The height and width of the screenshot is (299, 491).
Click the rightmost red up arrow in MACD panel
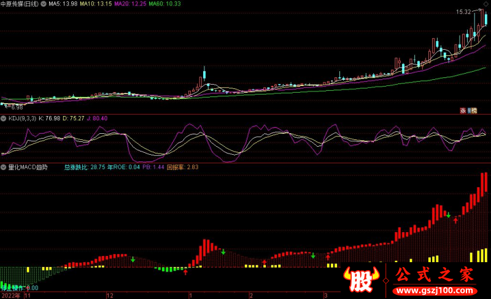[455, 220]
